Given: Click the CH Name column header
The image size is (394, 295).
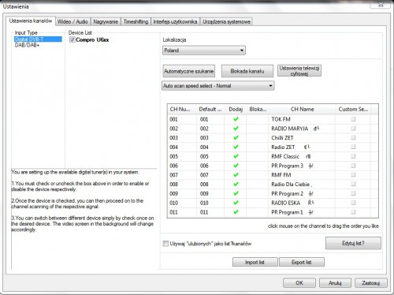Looking at the screenshot, I should pos(302,109).
